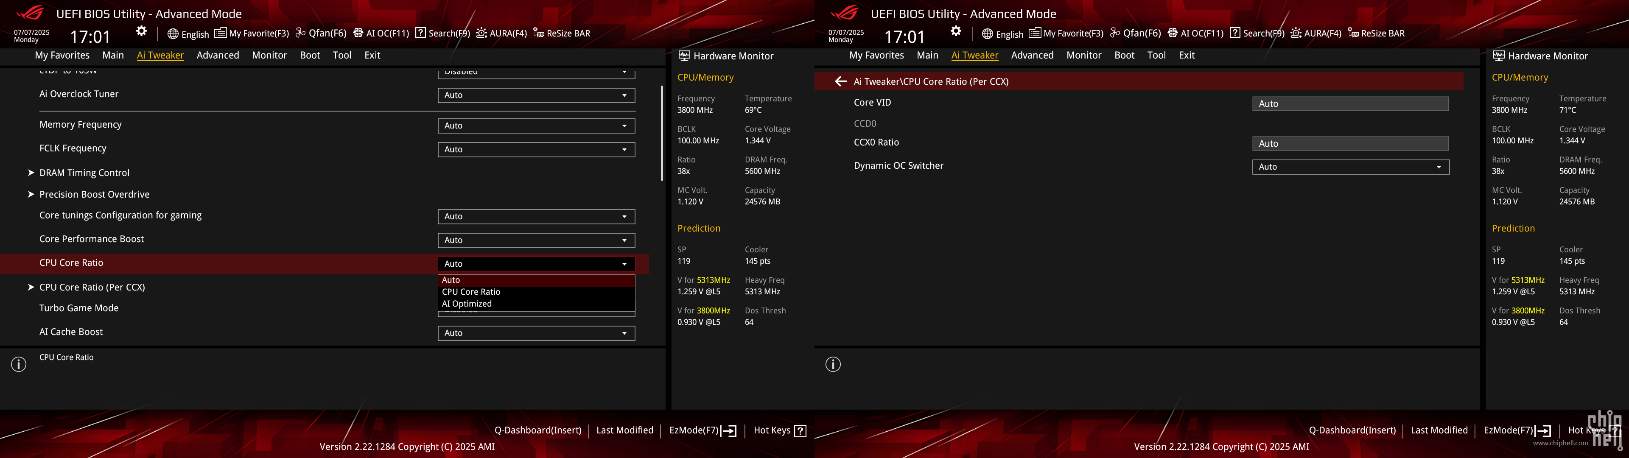Open My Favorites tab in right screen
Image resolution: width=1629 pixels, height=458 pixels.
pyautogui.click(x=876, y=56)
